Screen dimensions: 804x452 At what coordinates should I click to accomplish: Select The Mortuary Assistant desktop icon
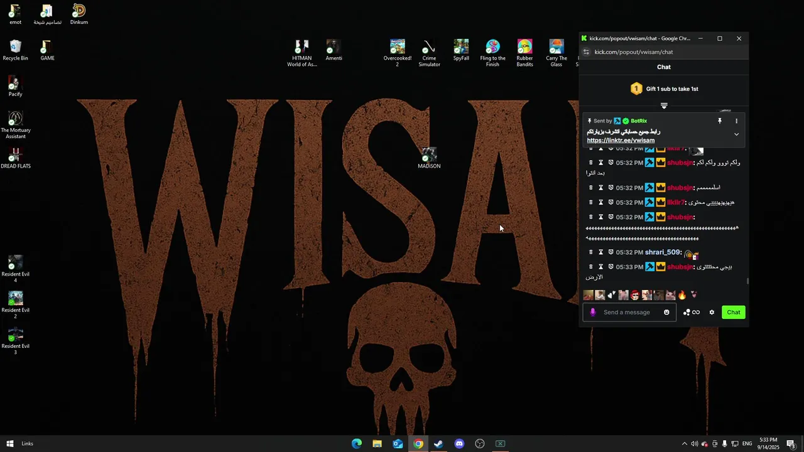coord(16,125)
